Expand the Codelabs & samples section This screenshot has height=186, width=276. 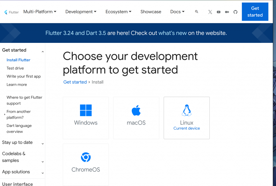(x=23, y=157)
